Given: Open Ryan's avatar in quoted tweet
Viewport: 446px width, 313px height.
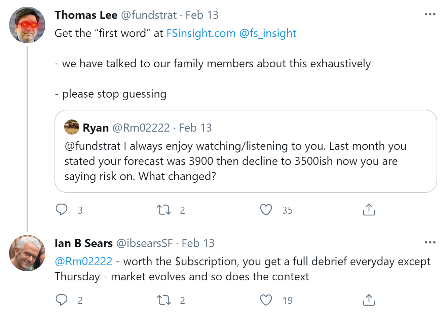Looking at the screenshot, I should pos(72,127).
